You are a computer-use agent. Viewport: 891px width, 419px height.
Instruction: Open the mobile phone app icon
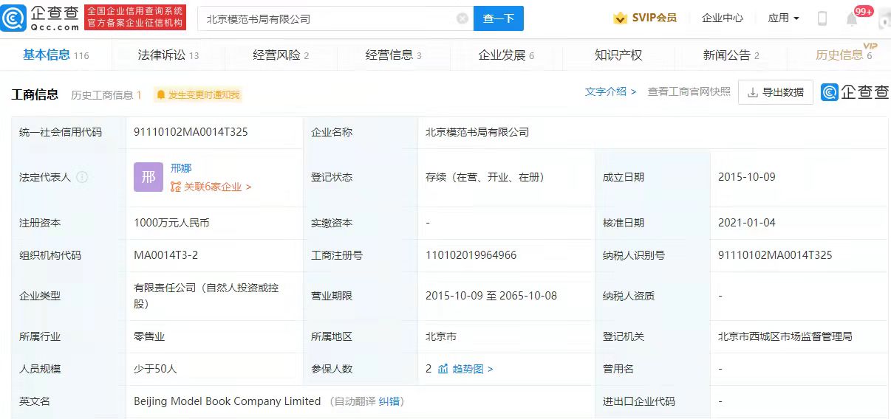[822, 18]
